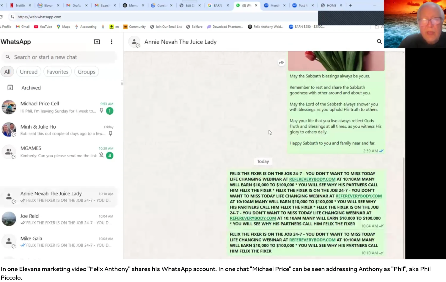Open the EARN $250 - $2500 bookmark
Image resolution: width=446 pixels, height=282 pixels.
307,27
